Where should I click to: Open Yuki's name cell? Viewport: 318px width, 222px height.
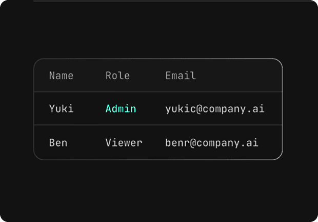click(61, 108)
